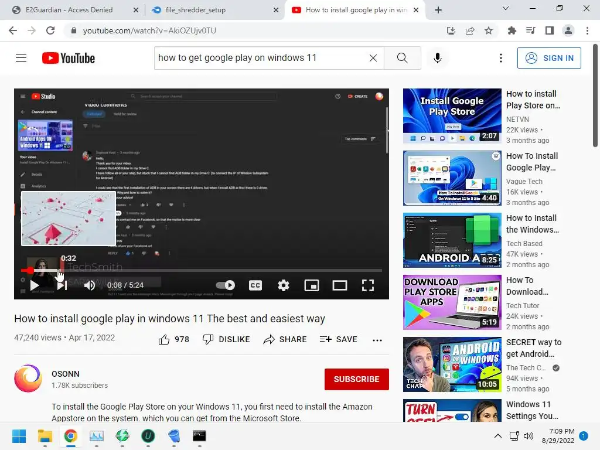Open the YouTube guide hamburger menu
This screenshot has height=450, width=600.
point(21,58)
